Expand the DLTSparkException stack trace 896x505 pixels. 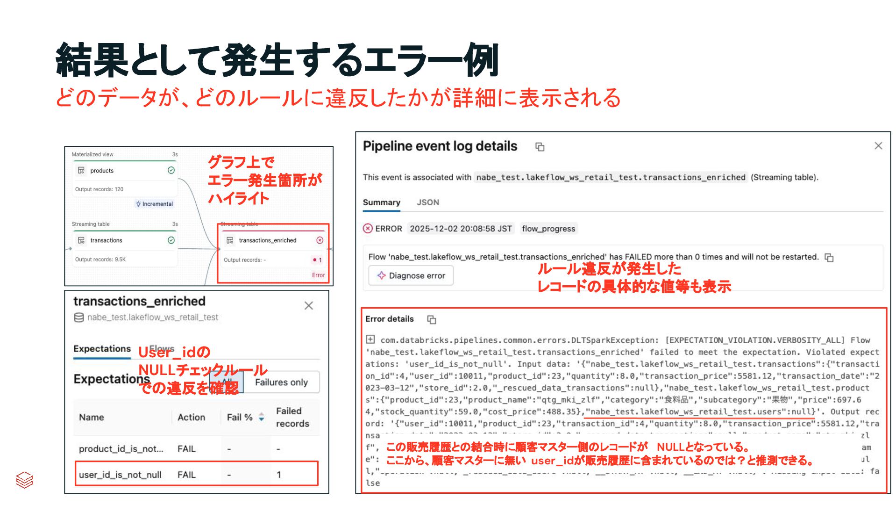(x=370, y=339)
